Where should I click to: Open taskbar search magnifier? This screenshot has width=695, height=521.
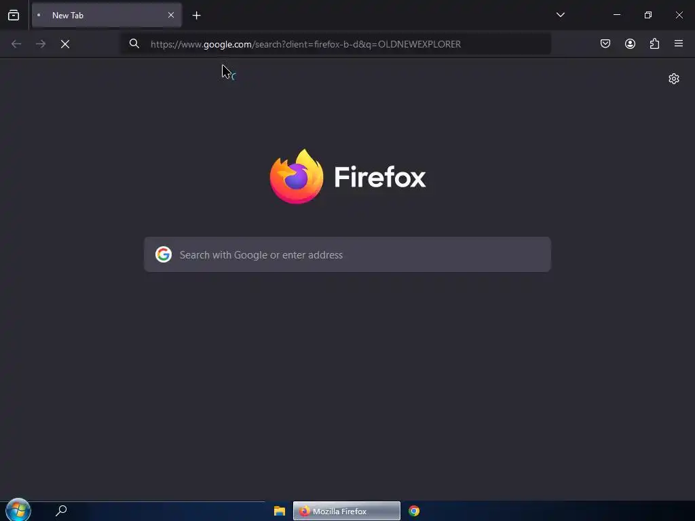point(61,511)
